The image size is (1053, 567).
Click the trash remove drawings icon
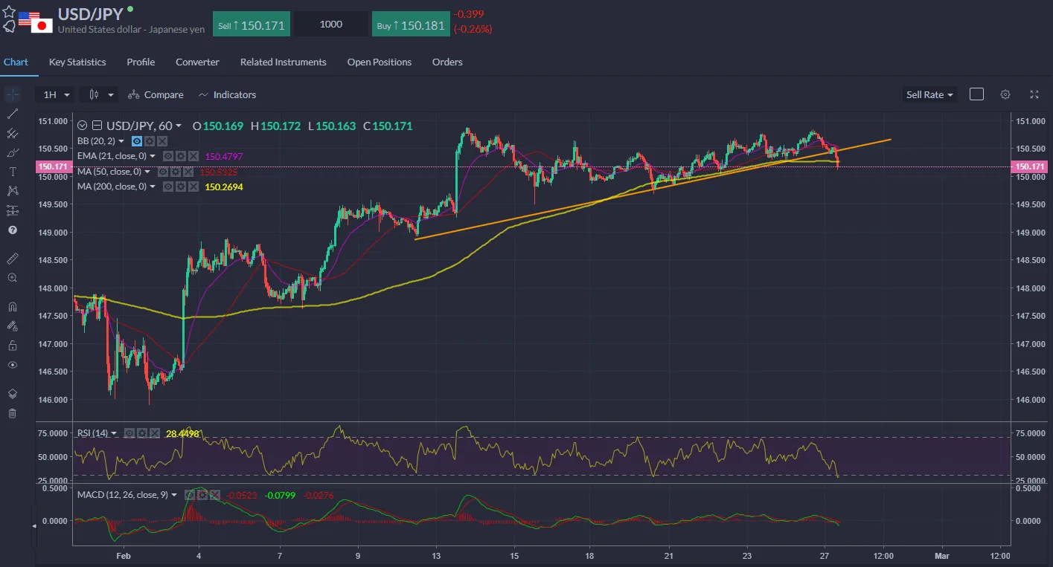12,413
